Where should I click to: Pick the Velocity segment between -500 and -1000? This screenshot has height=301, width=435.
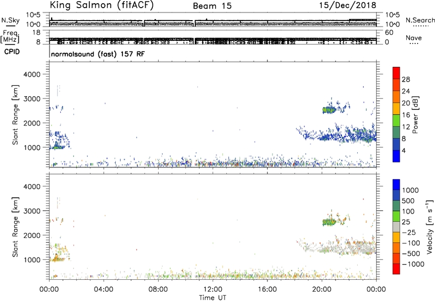[396, 258]
